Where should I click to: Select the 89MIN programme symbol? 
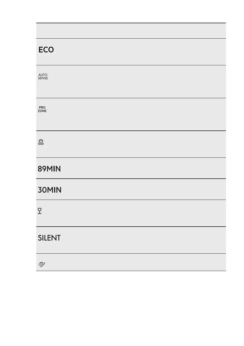49,169
